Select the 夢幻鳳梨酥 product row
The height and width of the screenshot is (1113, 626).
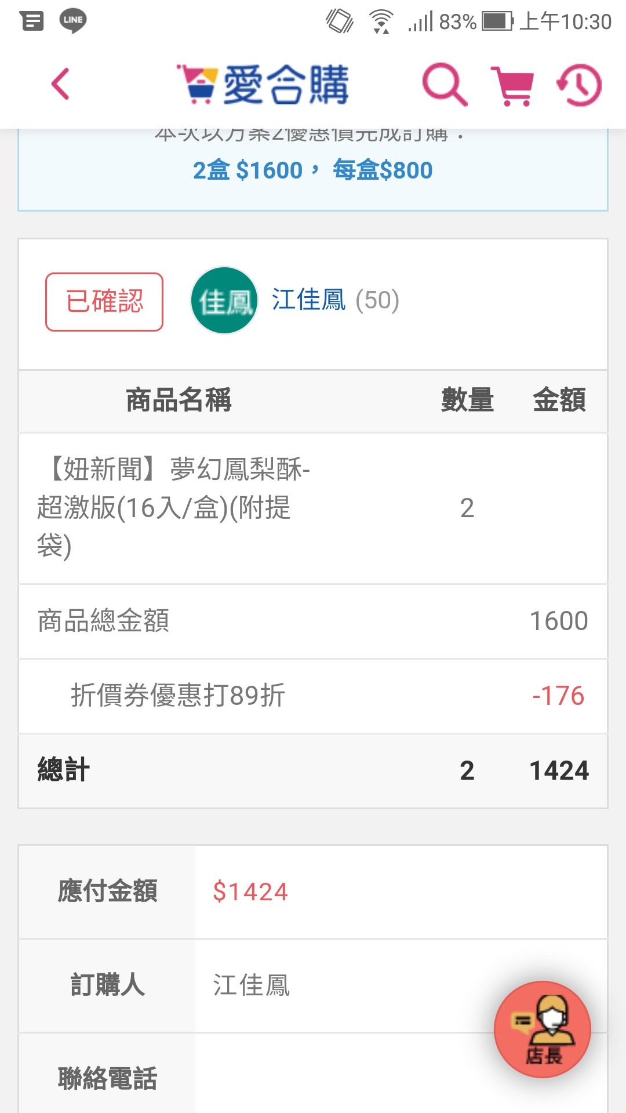coord(313,508)
